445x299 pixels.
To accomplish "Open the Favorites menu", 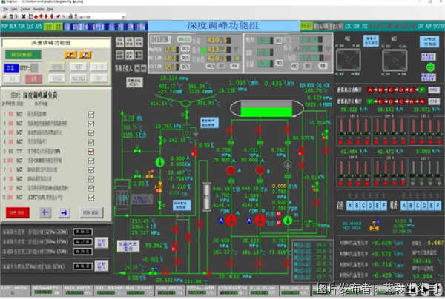I will tap(39, 10).
